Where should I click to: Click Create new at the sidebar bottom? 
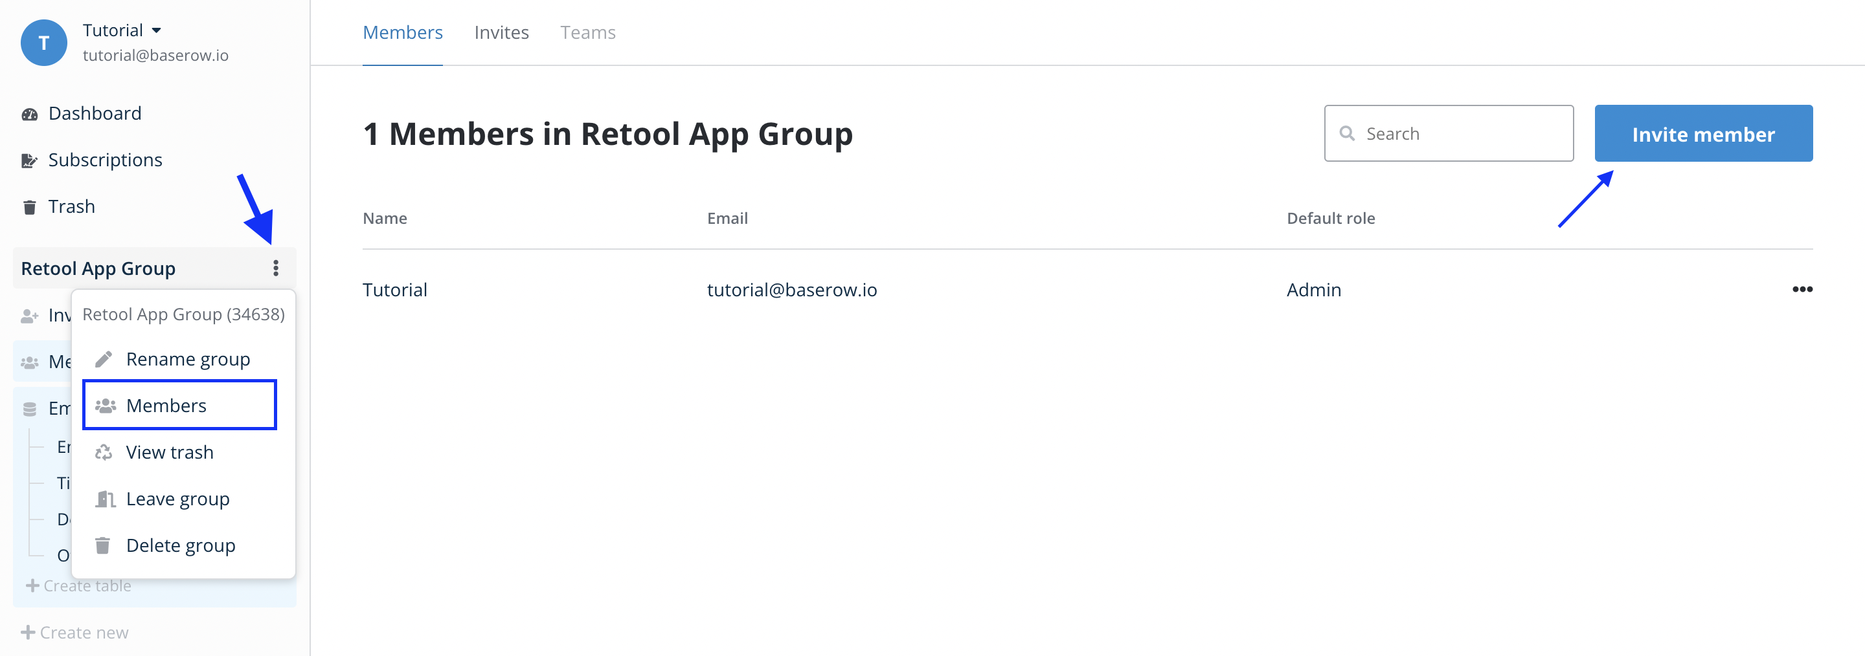pos(75,632)
